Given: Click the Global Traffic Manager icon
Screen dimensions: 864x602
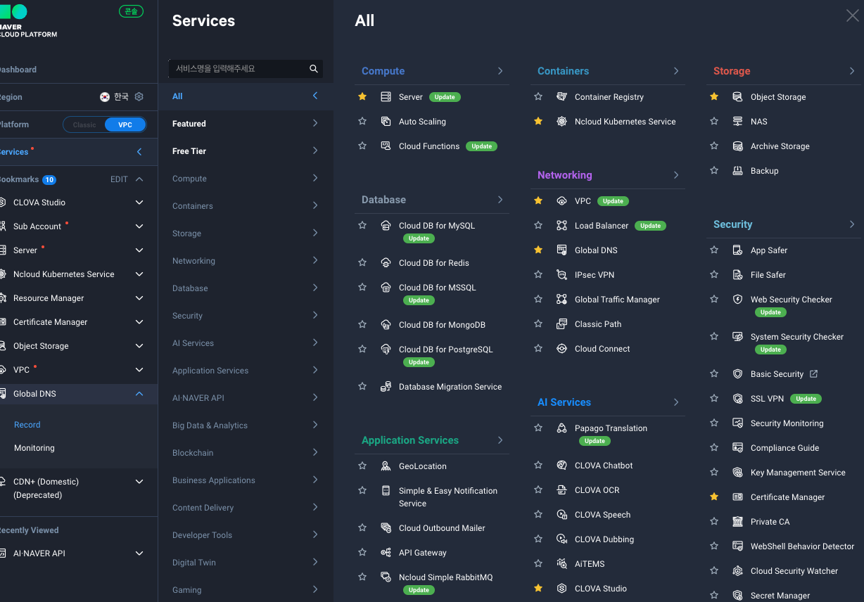Looking at the screenshot, I should coord(561,300).
